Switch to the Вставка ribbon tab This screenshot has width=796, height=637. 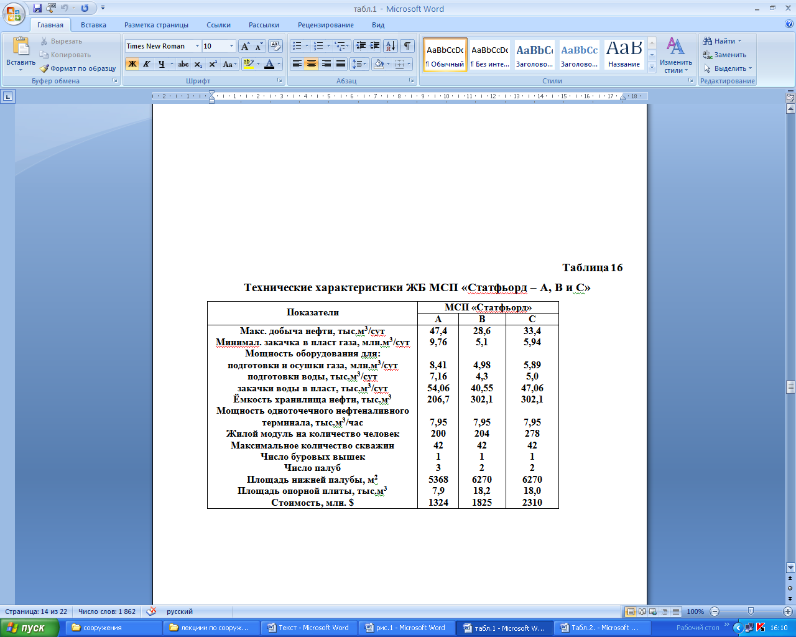[x=93, y=25]
